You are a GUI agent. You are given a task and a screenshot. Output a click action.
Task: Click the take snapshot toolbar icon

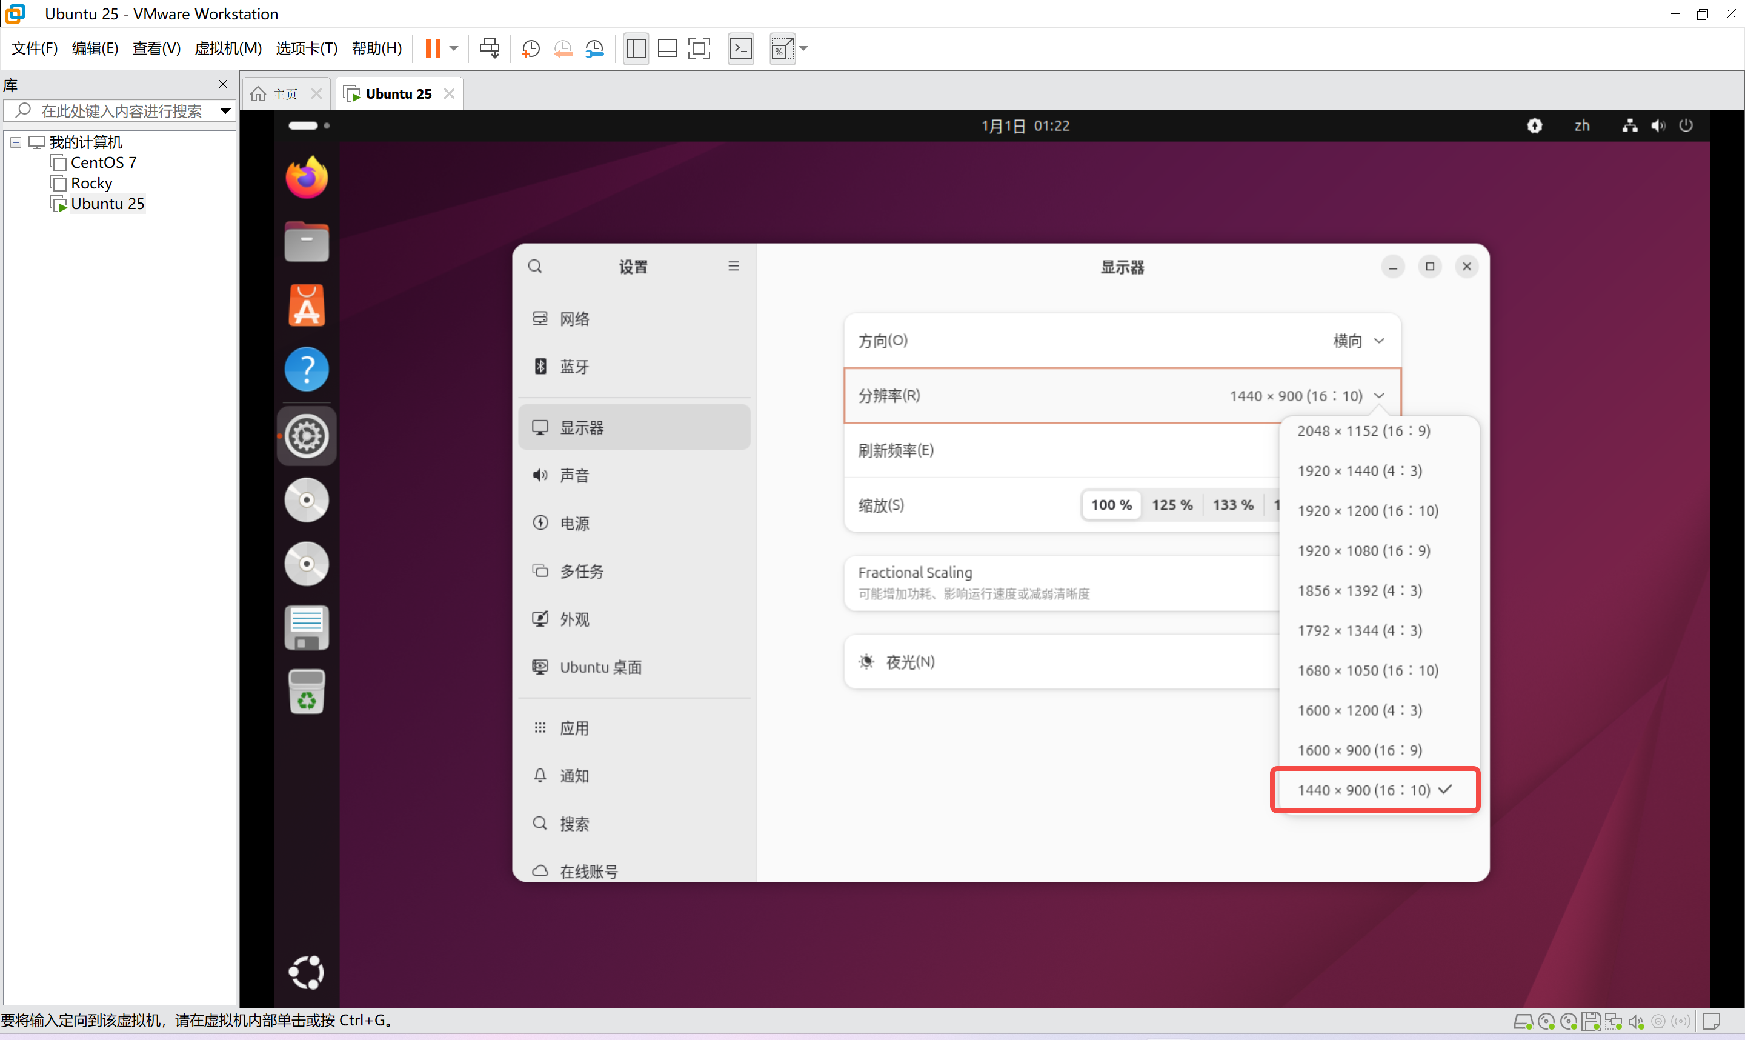tap(530, 48)
